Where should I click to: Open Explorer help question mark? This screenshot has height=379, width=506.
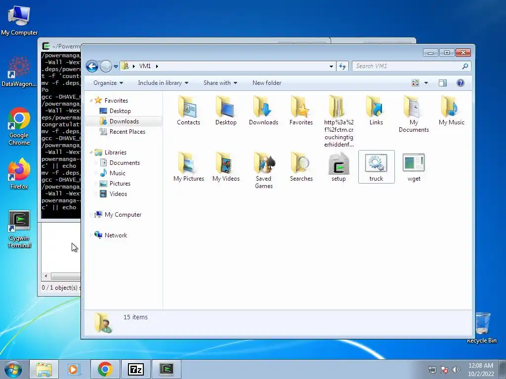(461, 83)
